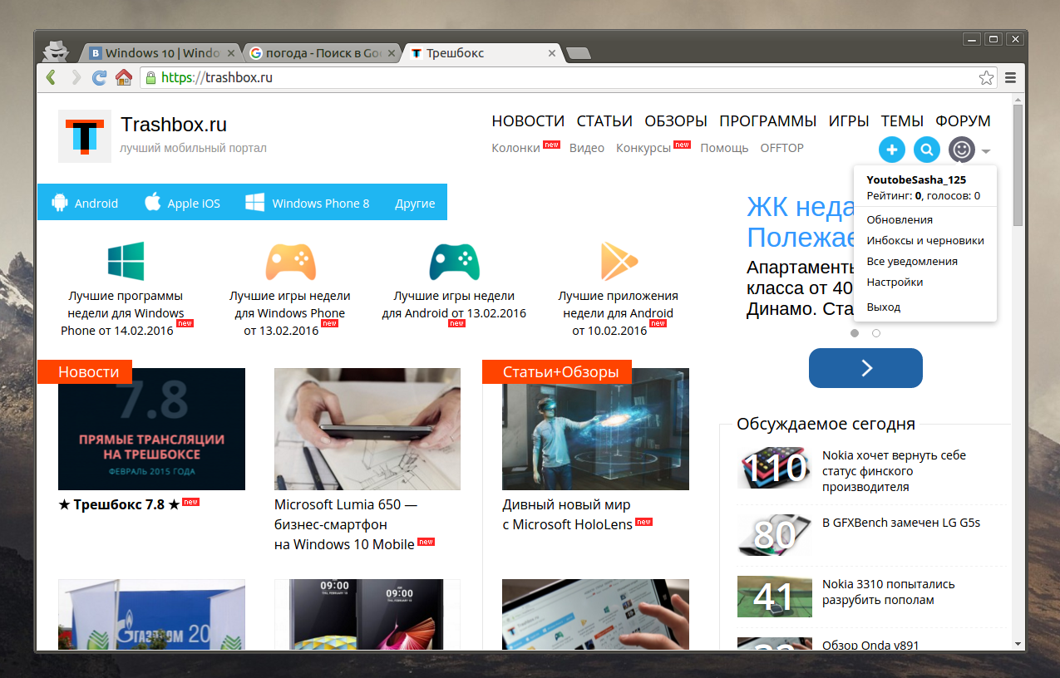Open ИГРЫ in the main menu

849,121
